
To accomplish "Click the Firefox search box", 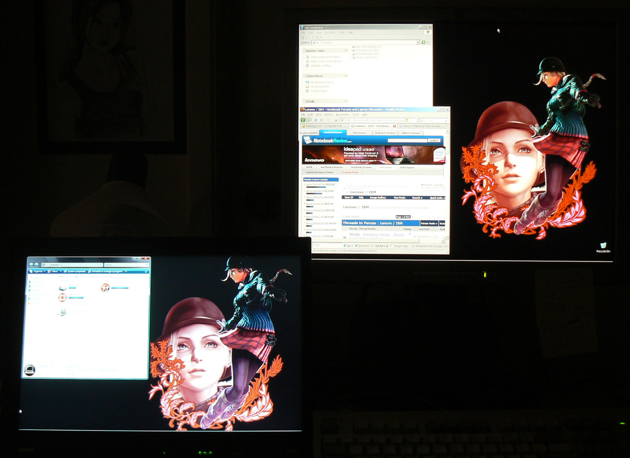I will tap(433, 120).
